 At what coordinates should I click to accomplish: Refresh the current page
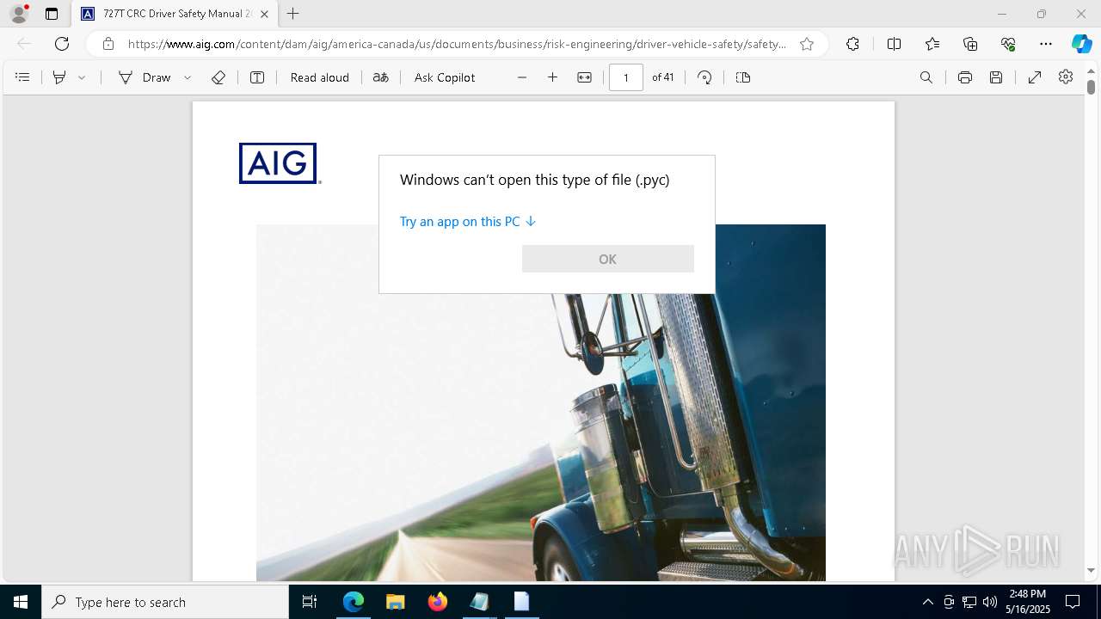pyautogui.click(x=62, y=44)
